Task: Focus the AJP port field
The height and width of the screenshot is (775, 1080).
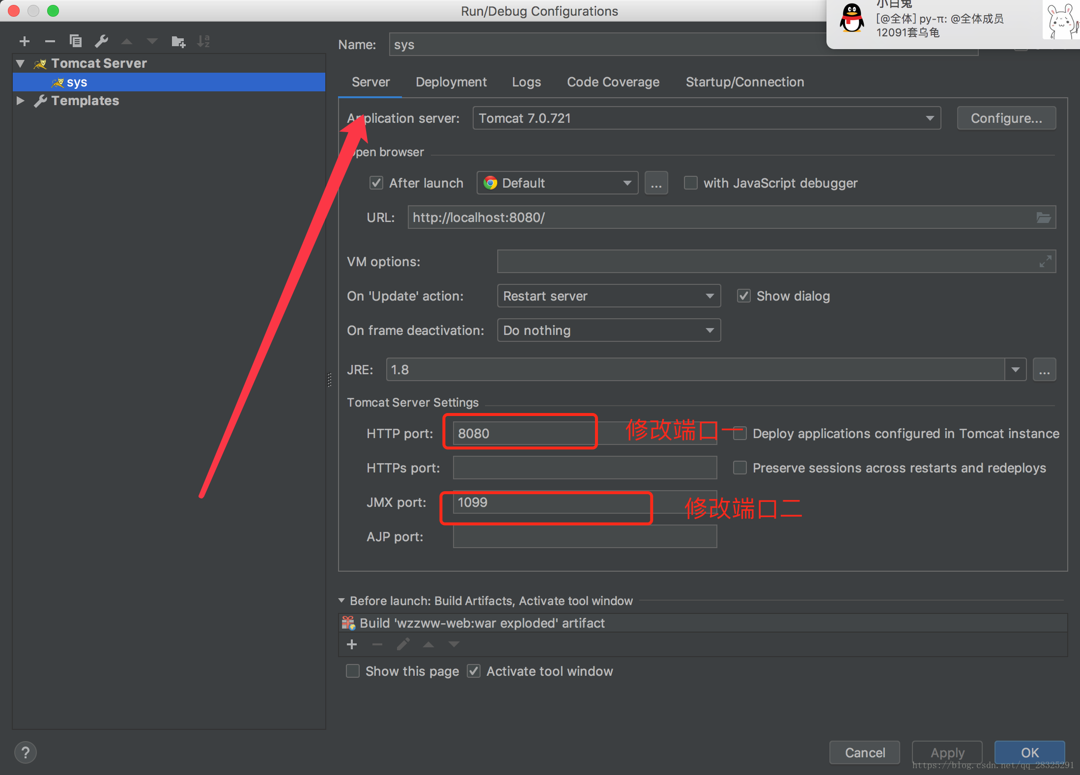Action: pyautogui.click(x=585, y=537)
